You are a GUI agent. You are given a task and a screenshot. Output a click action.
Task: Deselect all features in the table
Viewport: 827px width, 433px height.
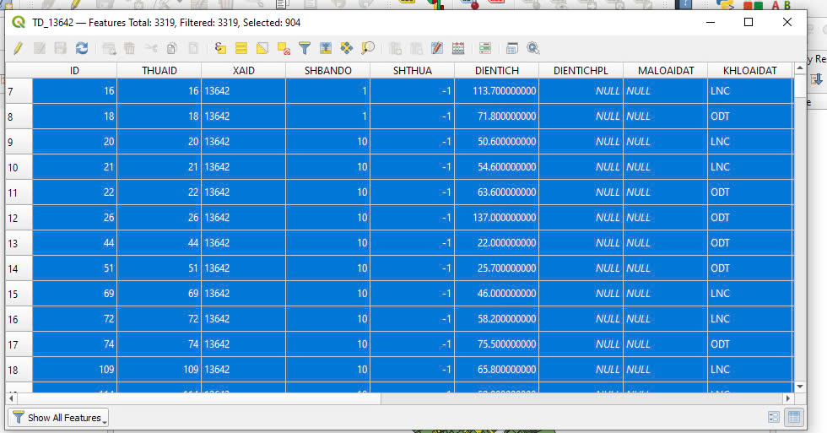(x=284, y=49)
